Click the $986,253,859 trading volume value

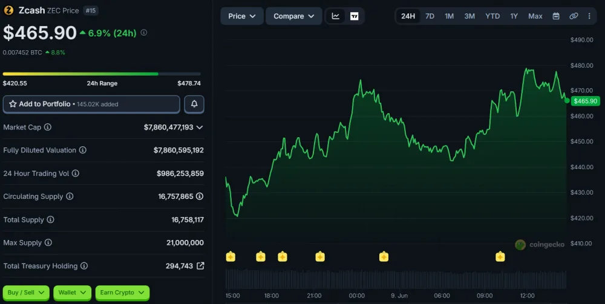180,173
